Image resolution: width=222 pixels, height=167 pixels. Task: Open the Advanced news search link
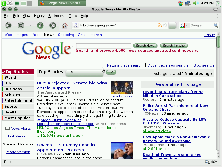168,65
